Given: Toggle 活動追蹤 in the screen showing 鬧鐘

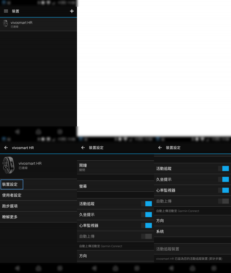Looking at the screenshot, I should tap(146, 204).
